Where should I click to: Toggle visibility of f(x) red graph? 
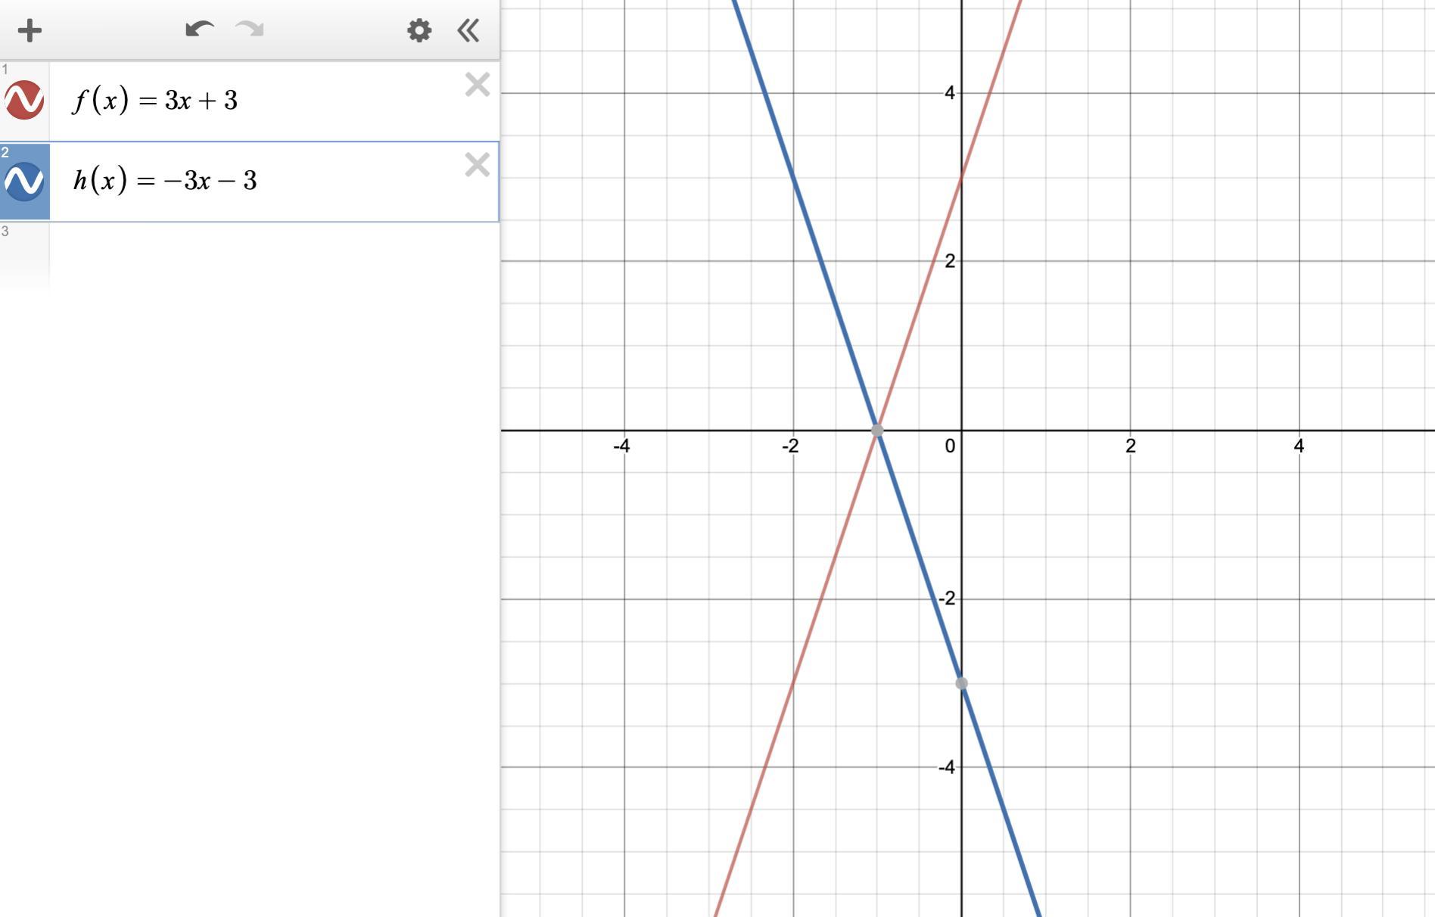tap(23, 100)
